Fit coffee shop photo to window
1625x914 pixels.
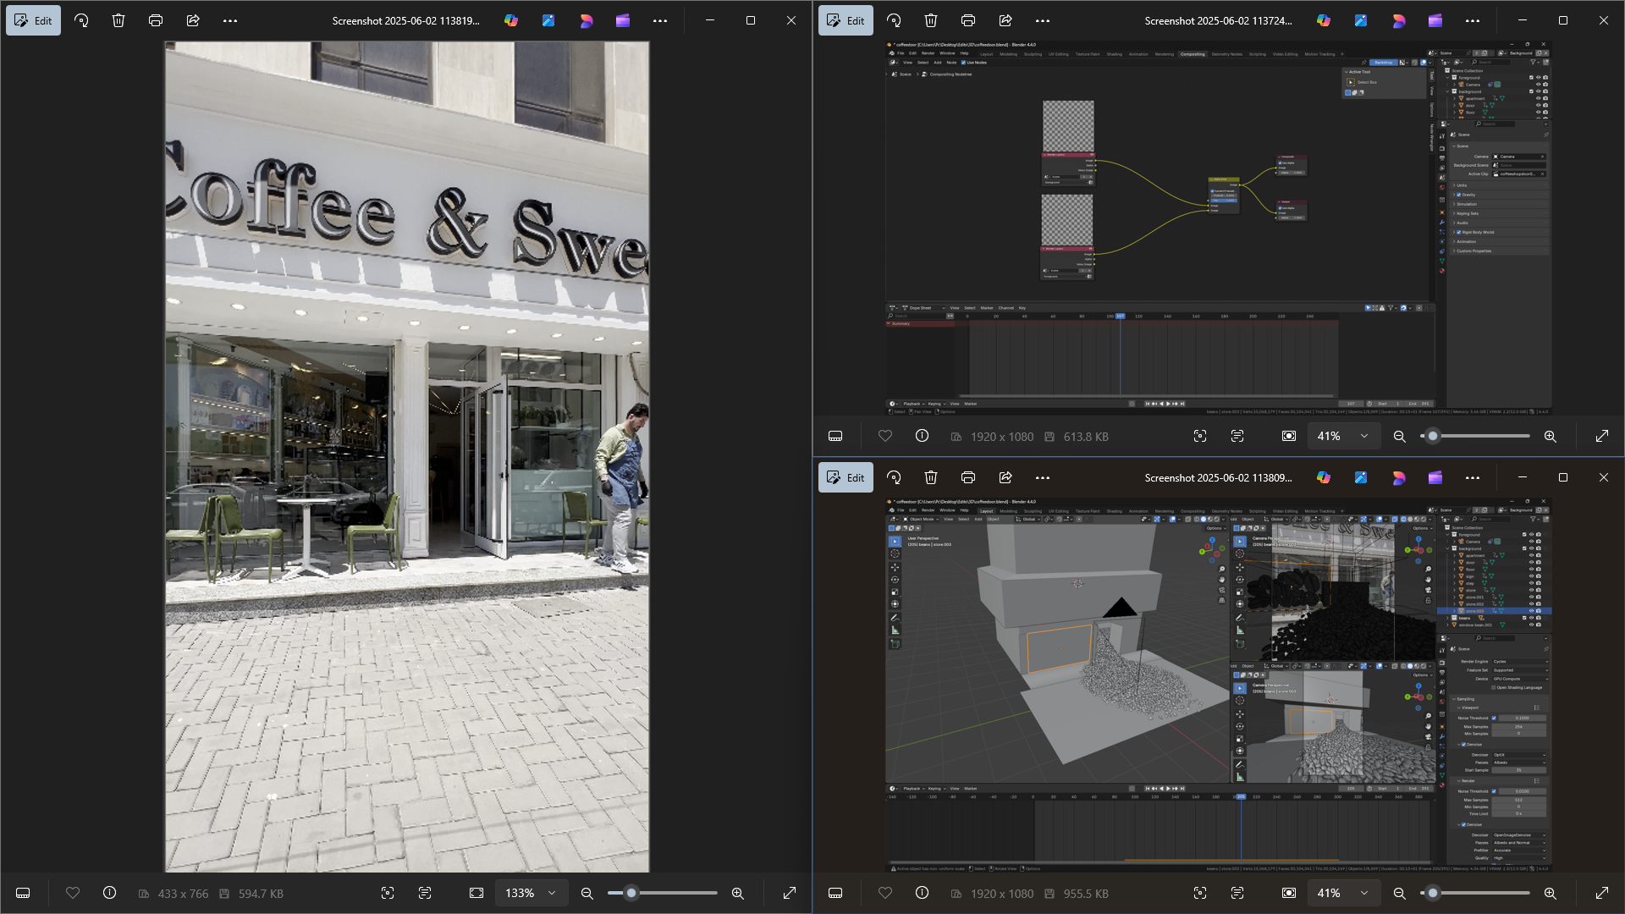pyautogui.click(x=476, y=893)
